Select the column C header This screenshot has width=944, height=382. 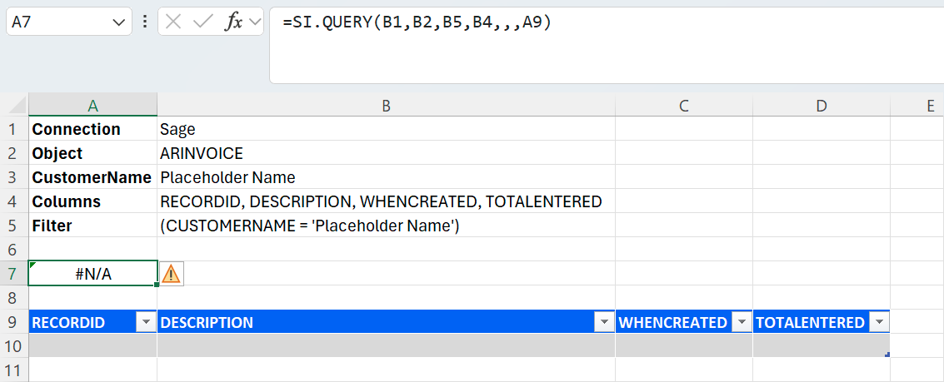pyautogui.click(x=683, y=105)
